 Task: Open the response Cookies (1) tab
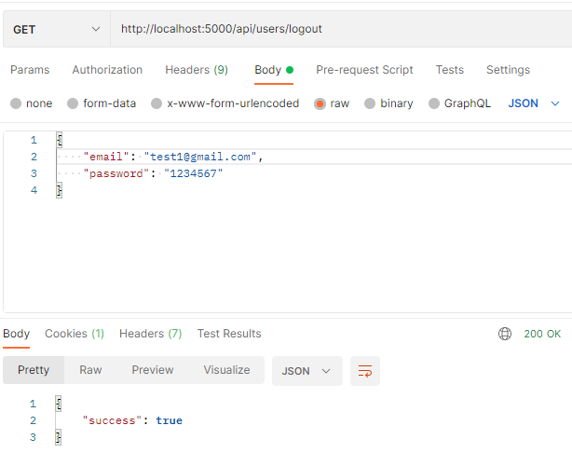tap(75, 334)
